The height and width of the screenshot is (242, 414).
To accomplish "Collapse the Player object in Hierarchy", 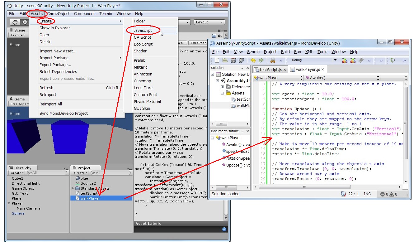I will 9,203.
